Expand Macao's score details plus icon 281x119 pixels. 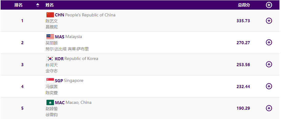point(269,108)
